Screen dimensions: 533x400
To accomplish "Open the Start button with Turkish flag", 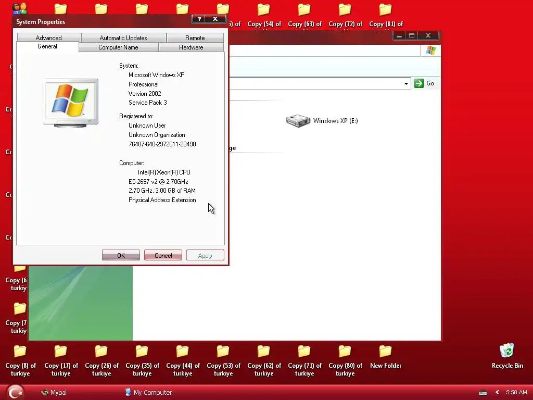I will pyautogui.click(x=15, y=392).
